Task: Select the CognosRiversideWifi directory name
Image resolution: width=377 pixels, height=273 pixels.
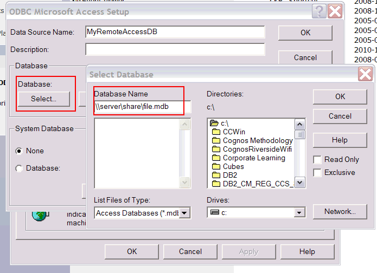Action: [x=257, y=149]
